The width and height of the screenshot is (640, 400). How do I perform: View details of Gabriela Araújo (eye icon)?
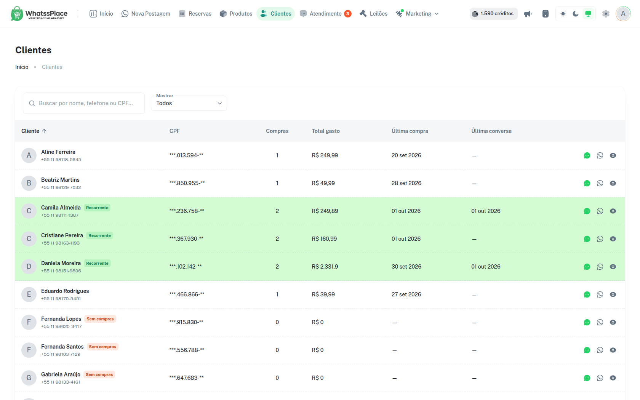(613, 378)
